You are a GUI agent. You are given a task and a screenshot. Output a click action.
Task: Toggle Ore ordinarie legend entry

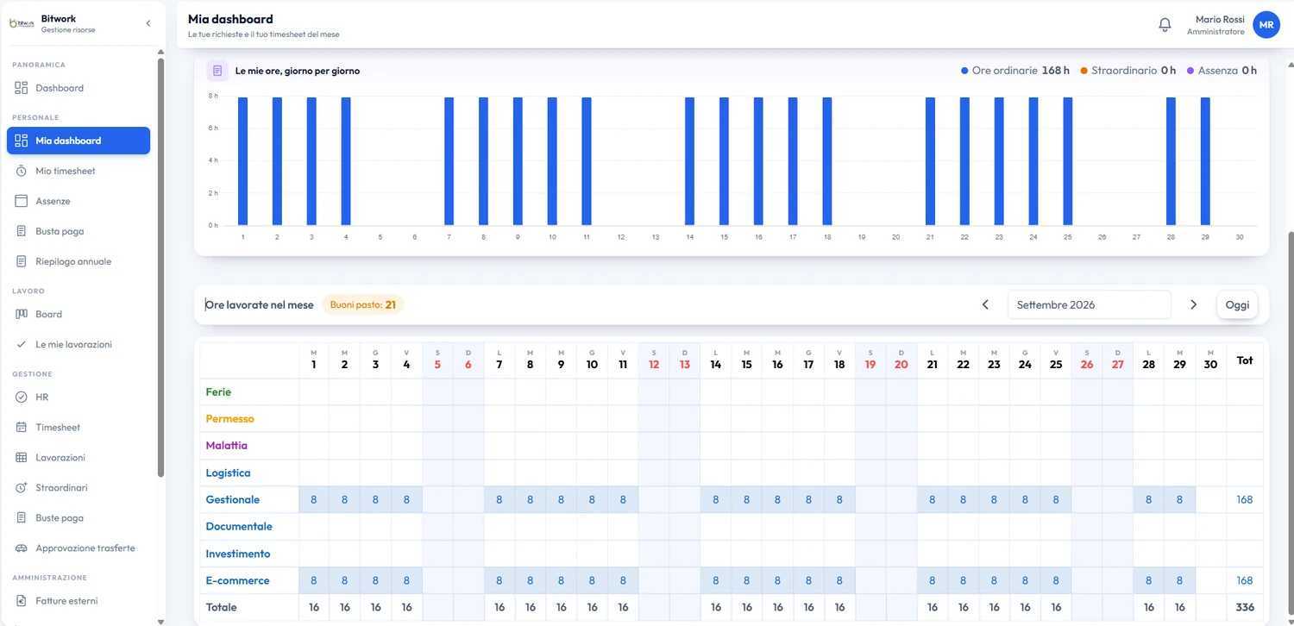click(x=1014, y=71)
